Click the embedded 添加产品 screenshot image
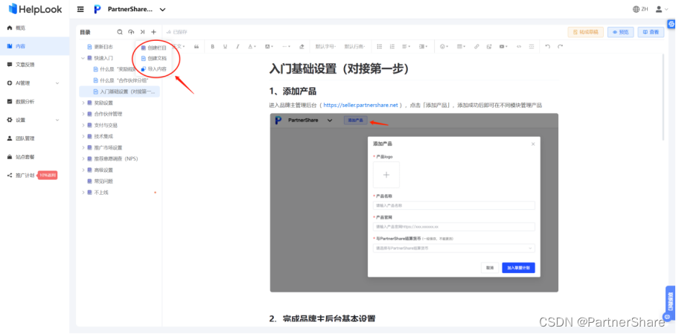The height and width of the screenshot is (334, 676). coord(414,202)
